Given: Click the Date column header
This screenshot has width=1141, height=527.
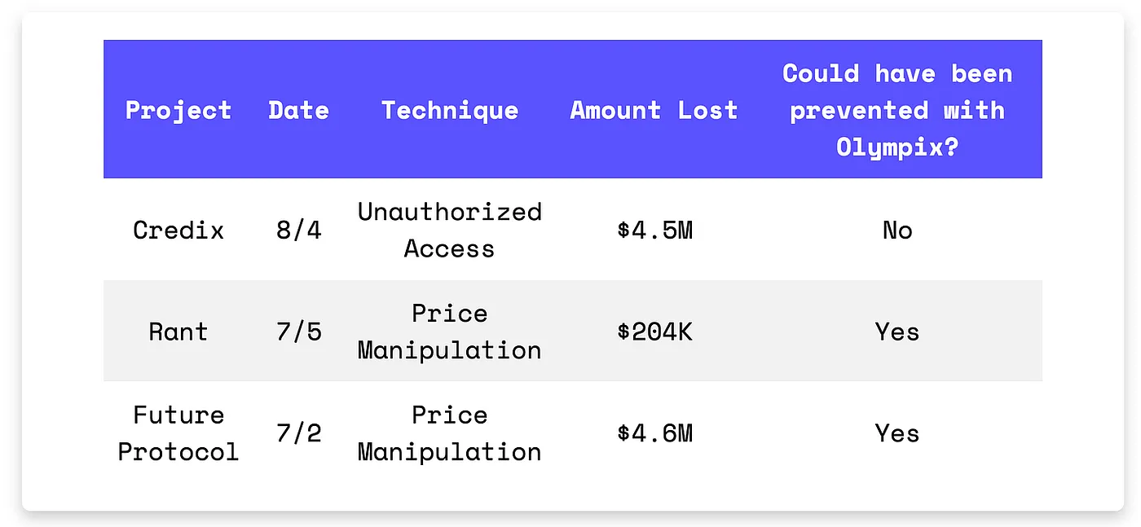Looking at the screenshot, I should click(x=298, y=110).
